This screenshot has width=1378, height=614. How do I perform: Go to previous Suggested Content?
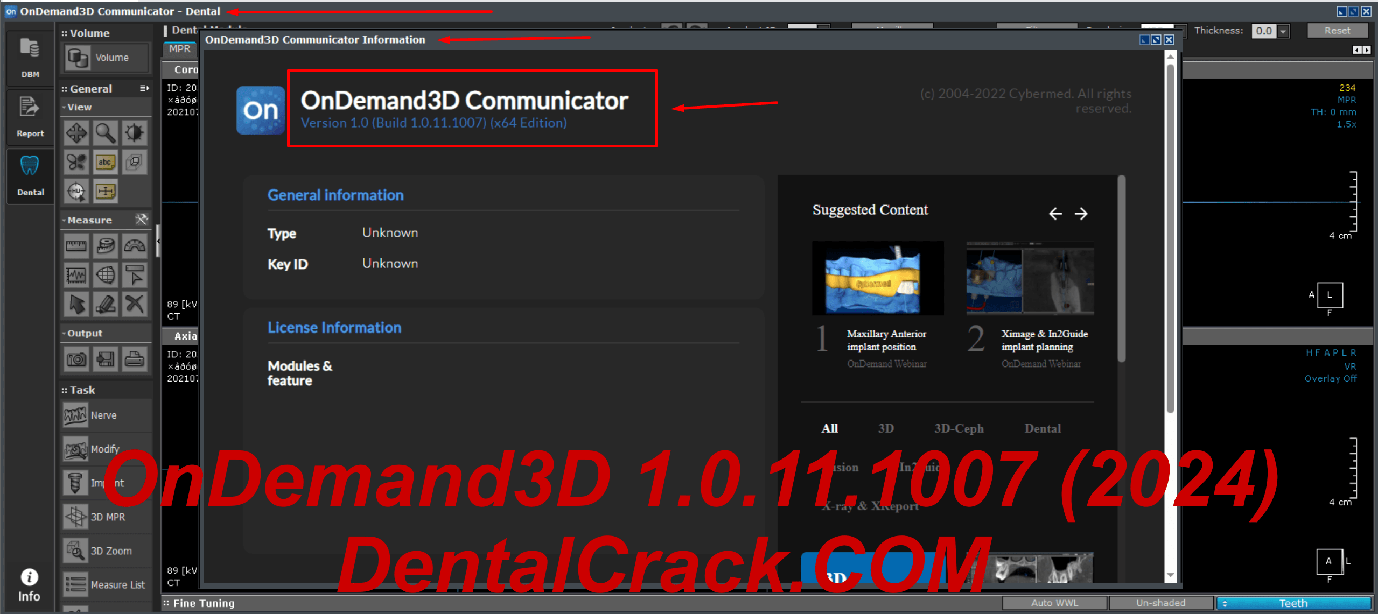point(1055,214)
